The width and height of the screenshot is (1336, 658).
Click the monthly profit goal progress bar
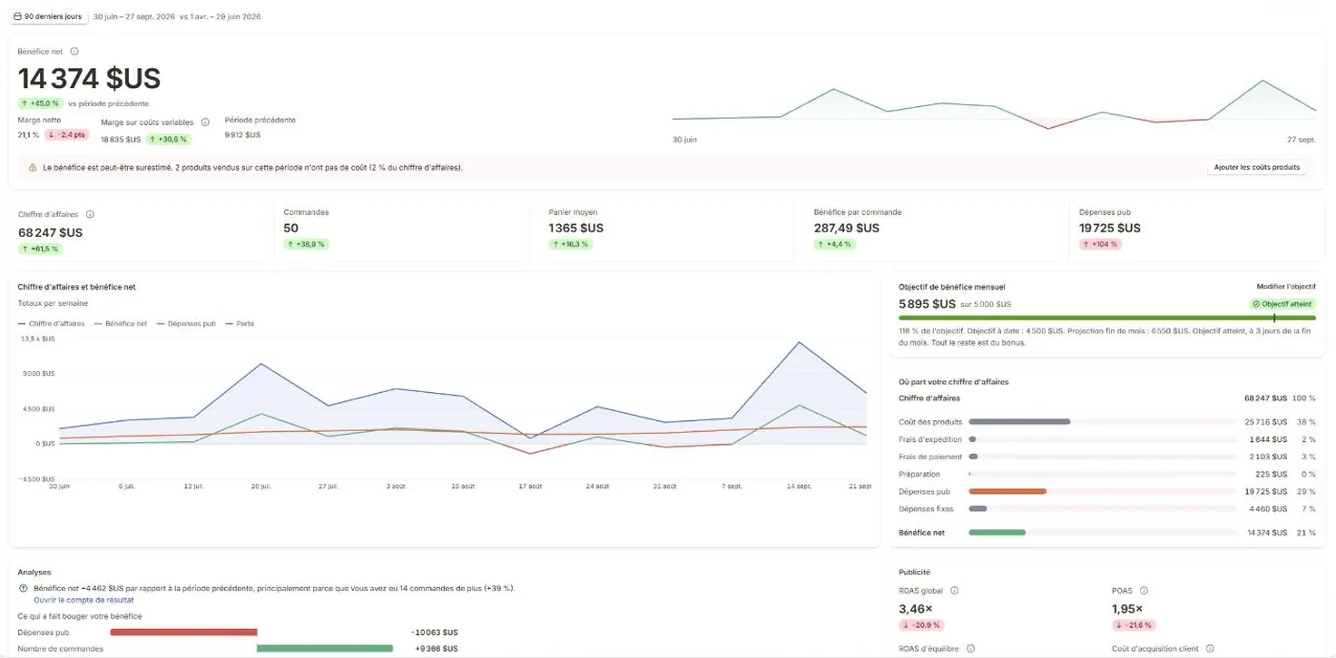point(1106,318)
